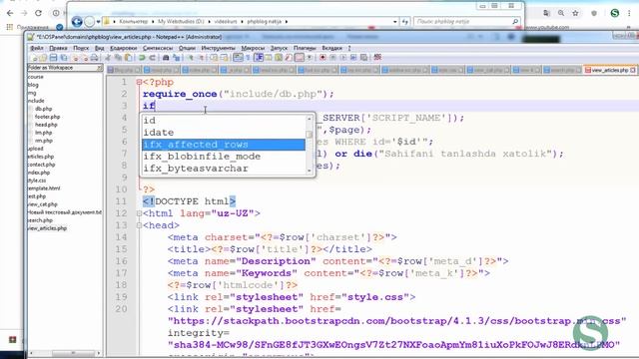This screenshot has width=639, height=359.
Task: Select 'ifx_affected_rows' autocomplete suggestion
Action: click(x=224, y=145)
